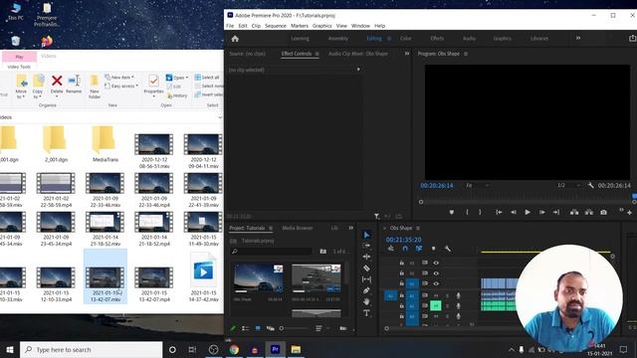
Task: Expand Source panel overflow chevron
Action: point(407,54)
